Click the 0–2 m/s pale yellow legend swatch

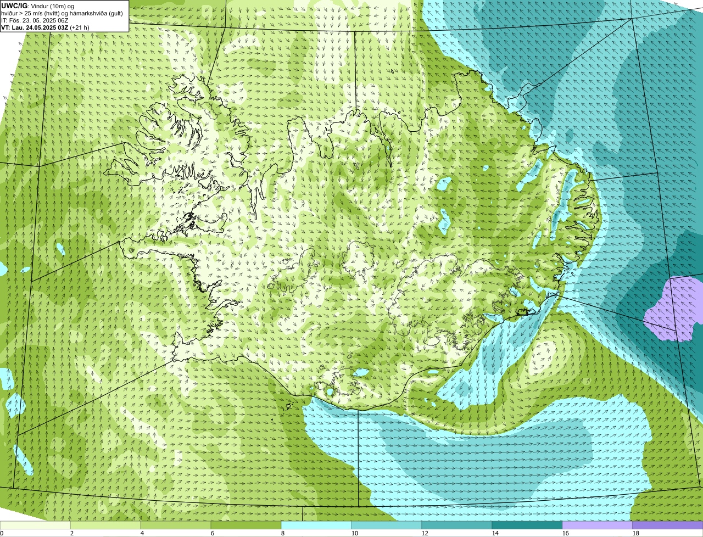click(35, 525)
